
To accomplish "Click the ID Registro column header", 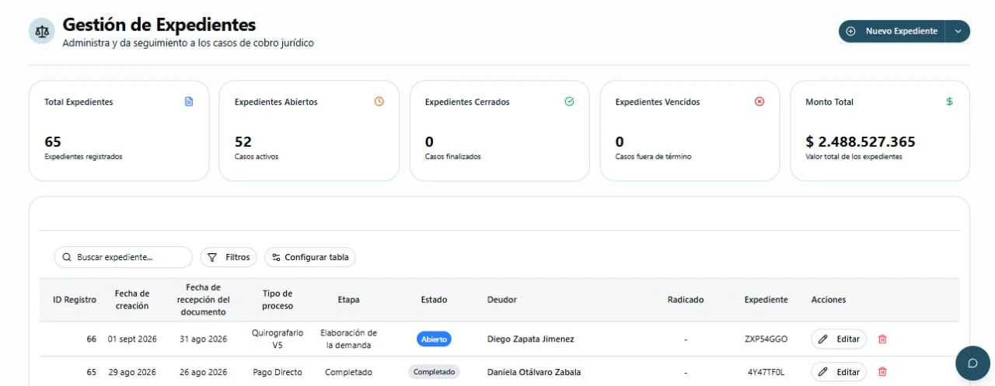I will point(75,300).
